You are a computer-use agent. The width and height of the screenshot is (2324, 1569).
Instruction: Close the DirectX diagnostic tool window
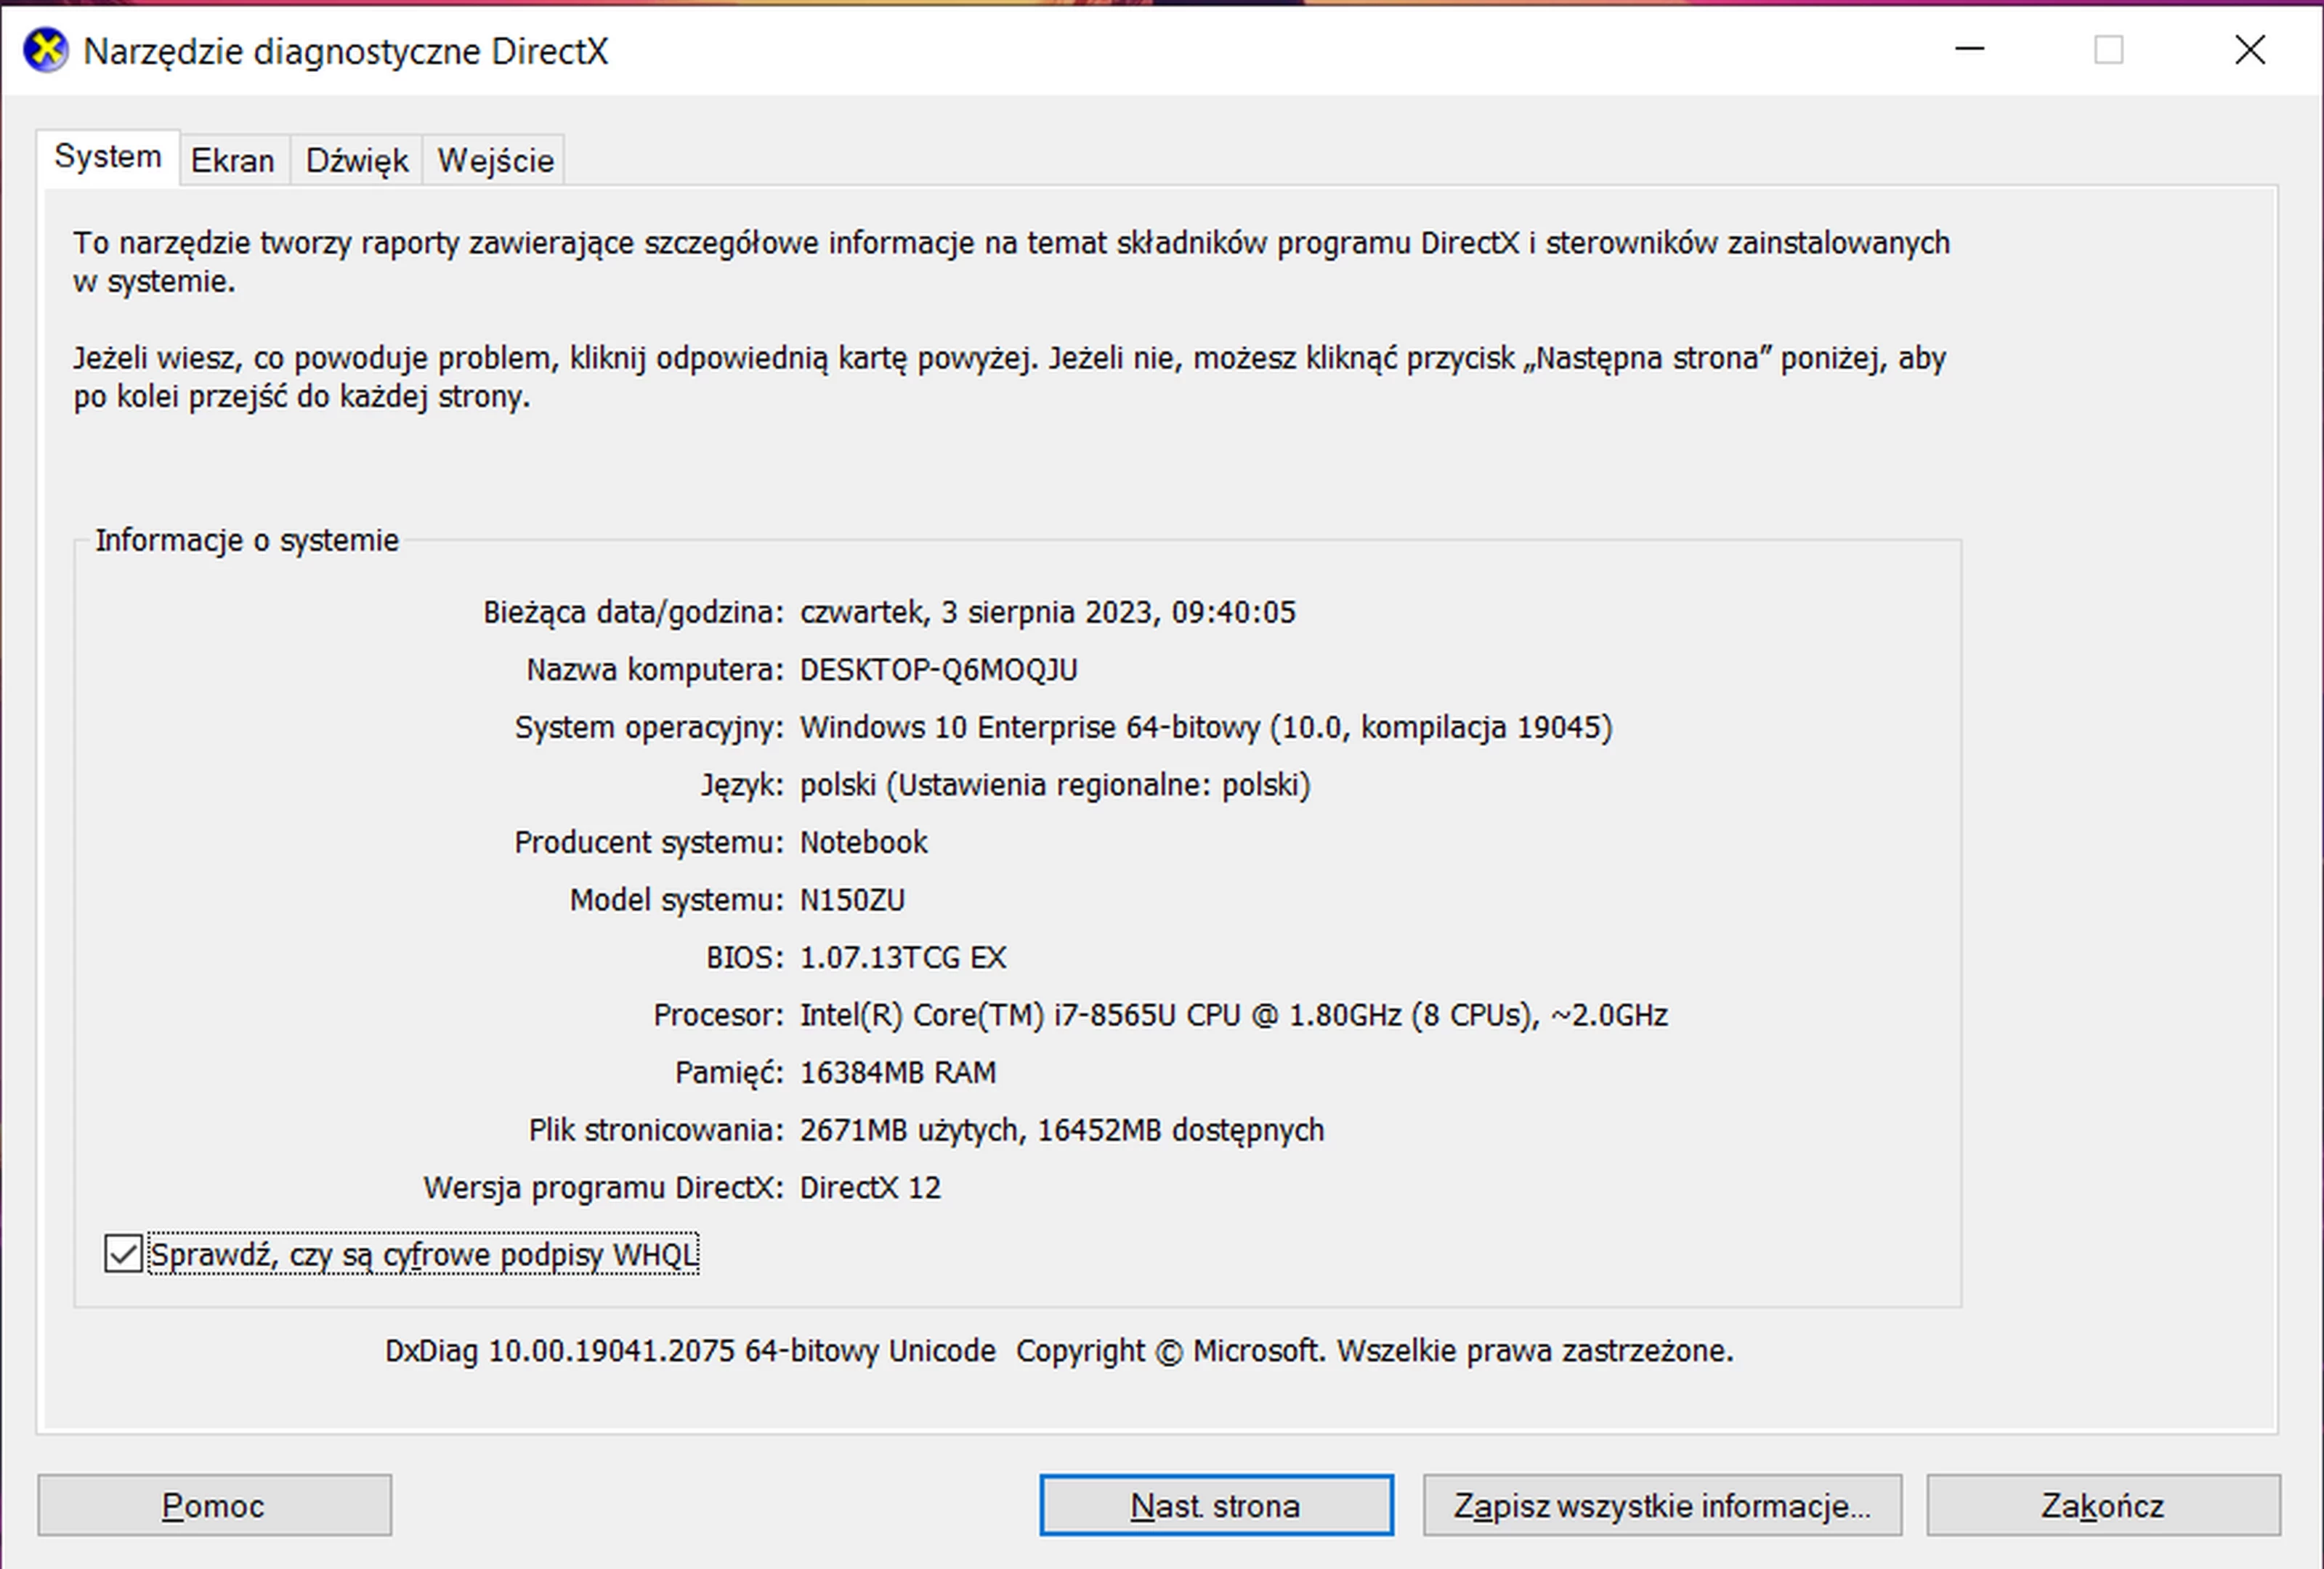2249,49
